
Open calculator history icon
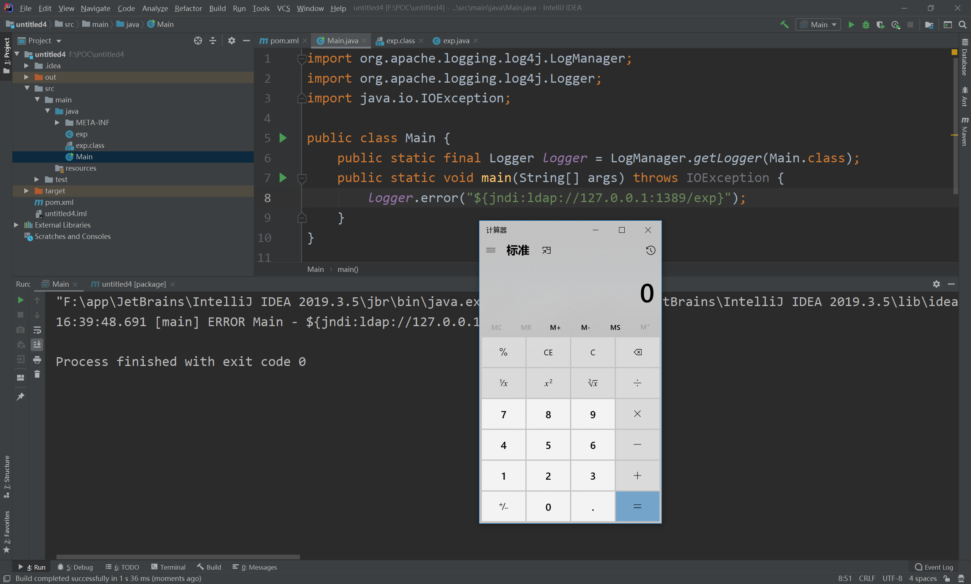pos(650,250)
